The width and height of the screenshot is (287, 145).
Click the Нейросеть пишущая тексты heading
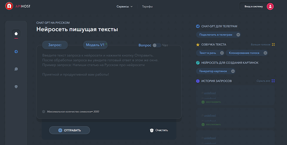tap(77, 29)
